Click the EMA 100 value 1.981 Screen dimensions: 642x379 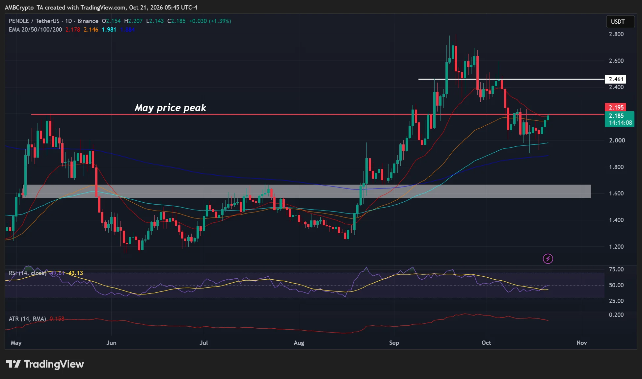pyautogui.click(x=109, y=30)
